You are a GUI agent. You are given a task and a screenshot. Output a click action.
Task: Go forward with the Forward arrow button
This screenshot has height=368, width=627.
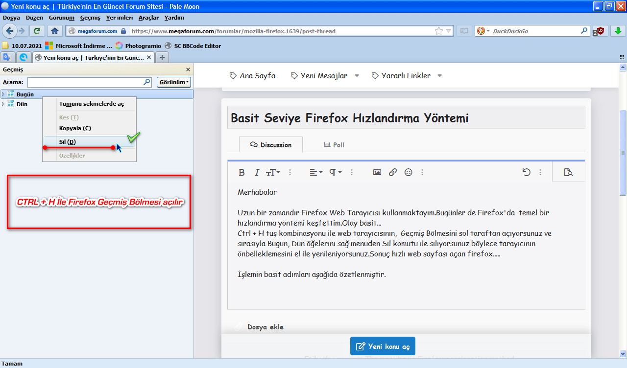(22, 31)
